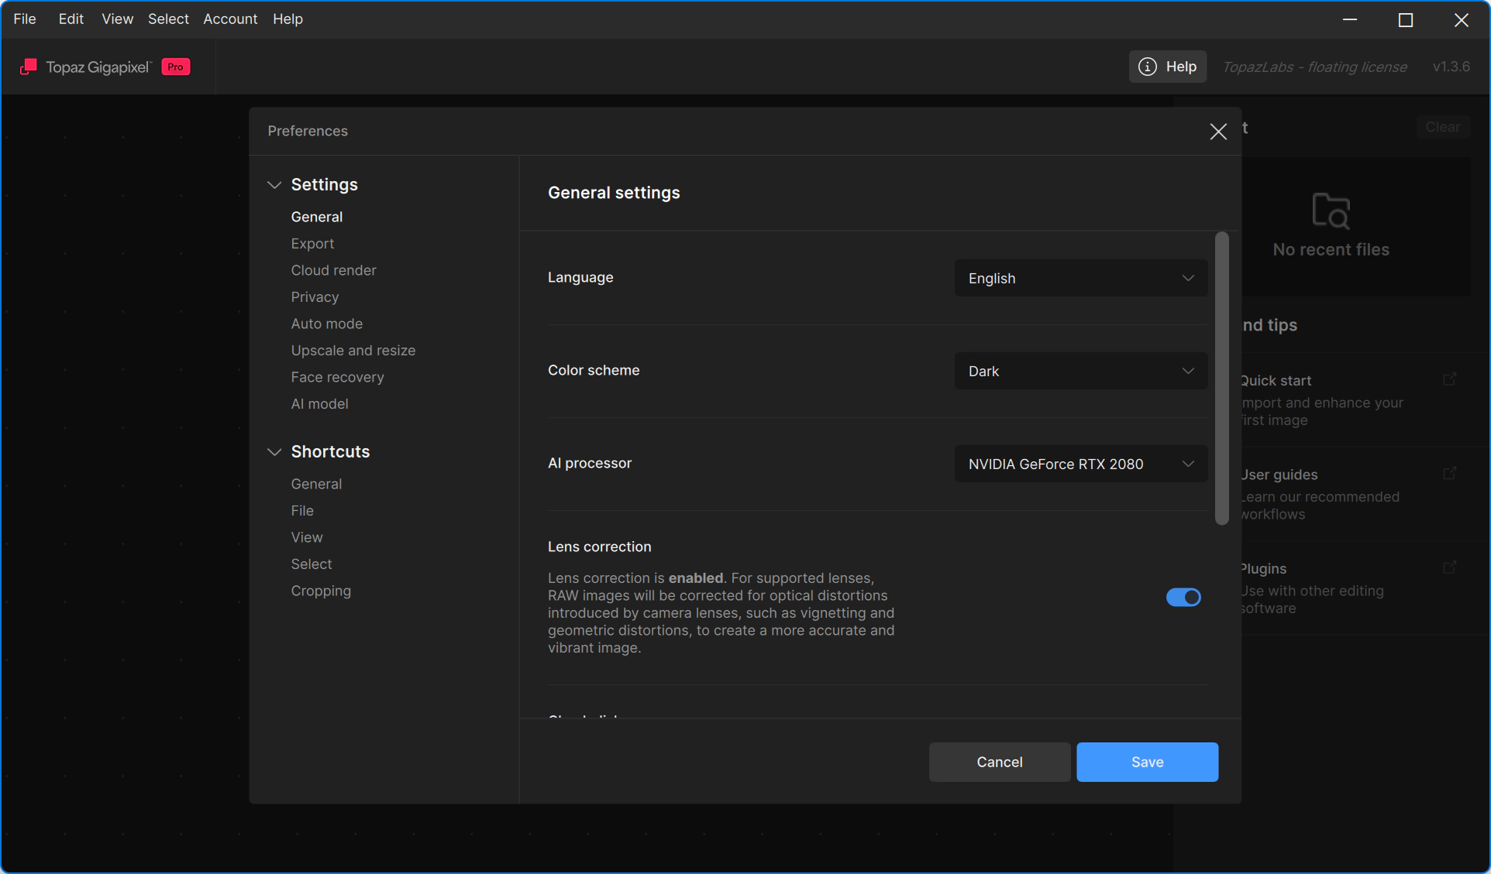This screenshot has width=1491, height=874.
Task: Collapse the Settings section chevron
Action: click(274, 185)
